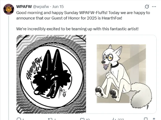This screenshot has height=120, width=161.
Task: Like the post with the heart icon
Action: [x=82, y=119]
